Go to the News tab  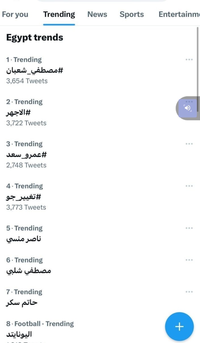coord(97,14)
